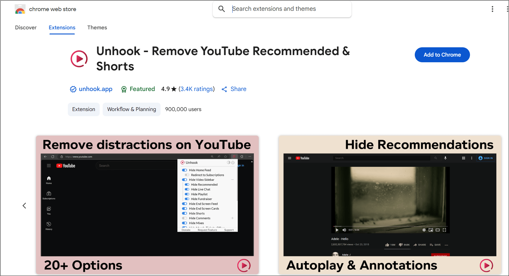The height and width of the screenshot is (276, 509).
Task: Open the three-dot more options menu
Action: (x=492, y=9)
